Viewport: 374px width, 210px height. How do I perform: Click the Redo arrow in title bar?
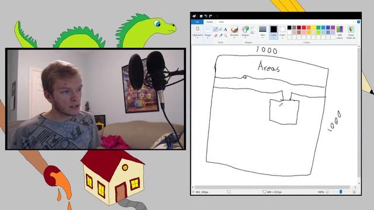[x=210, y=16]
